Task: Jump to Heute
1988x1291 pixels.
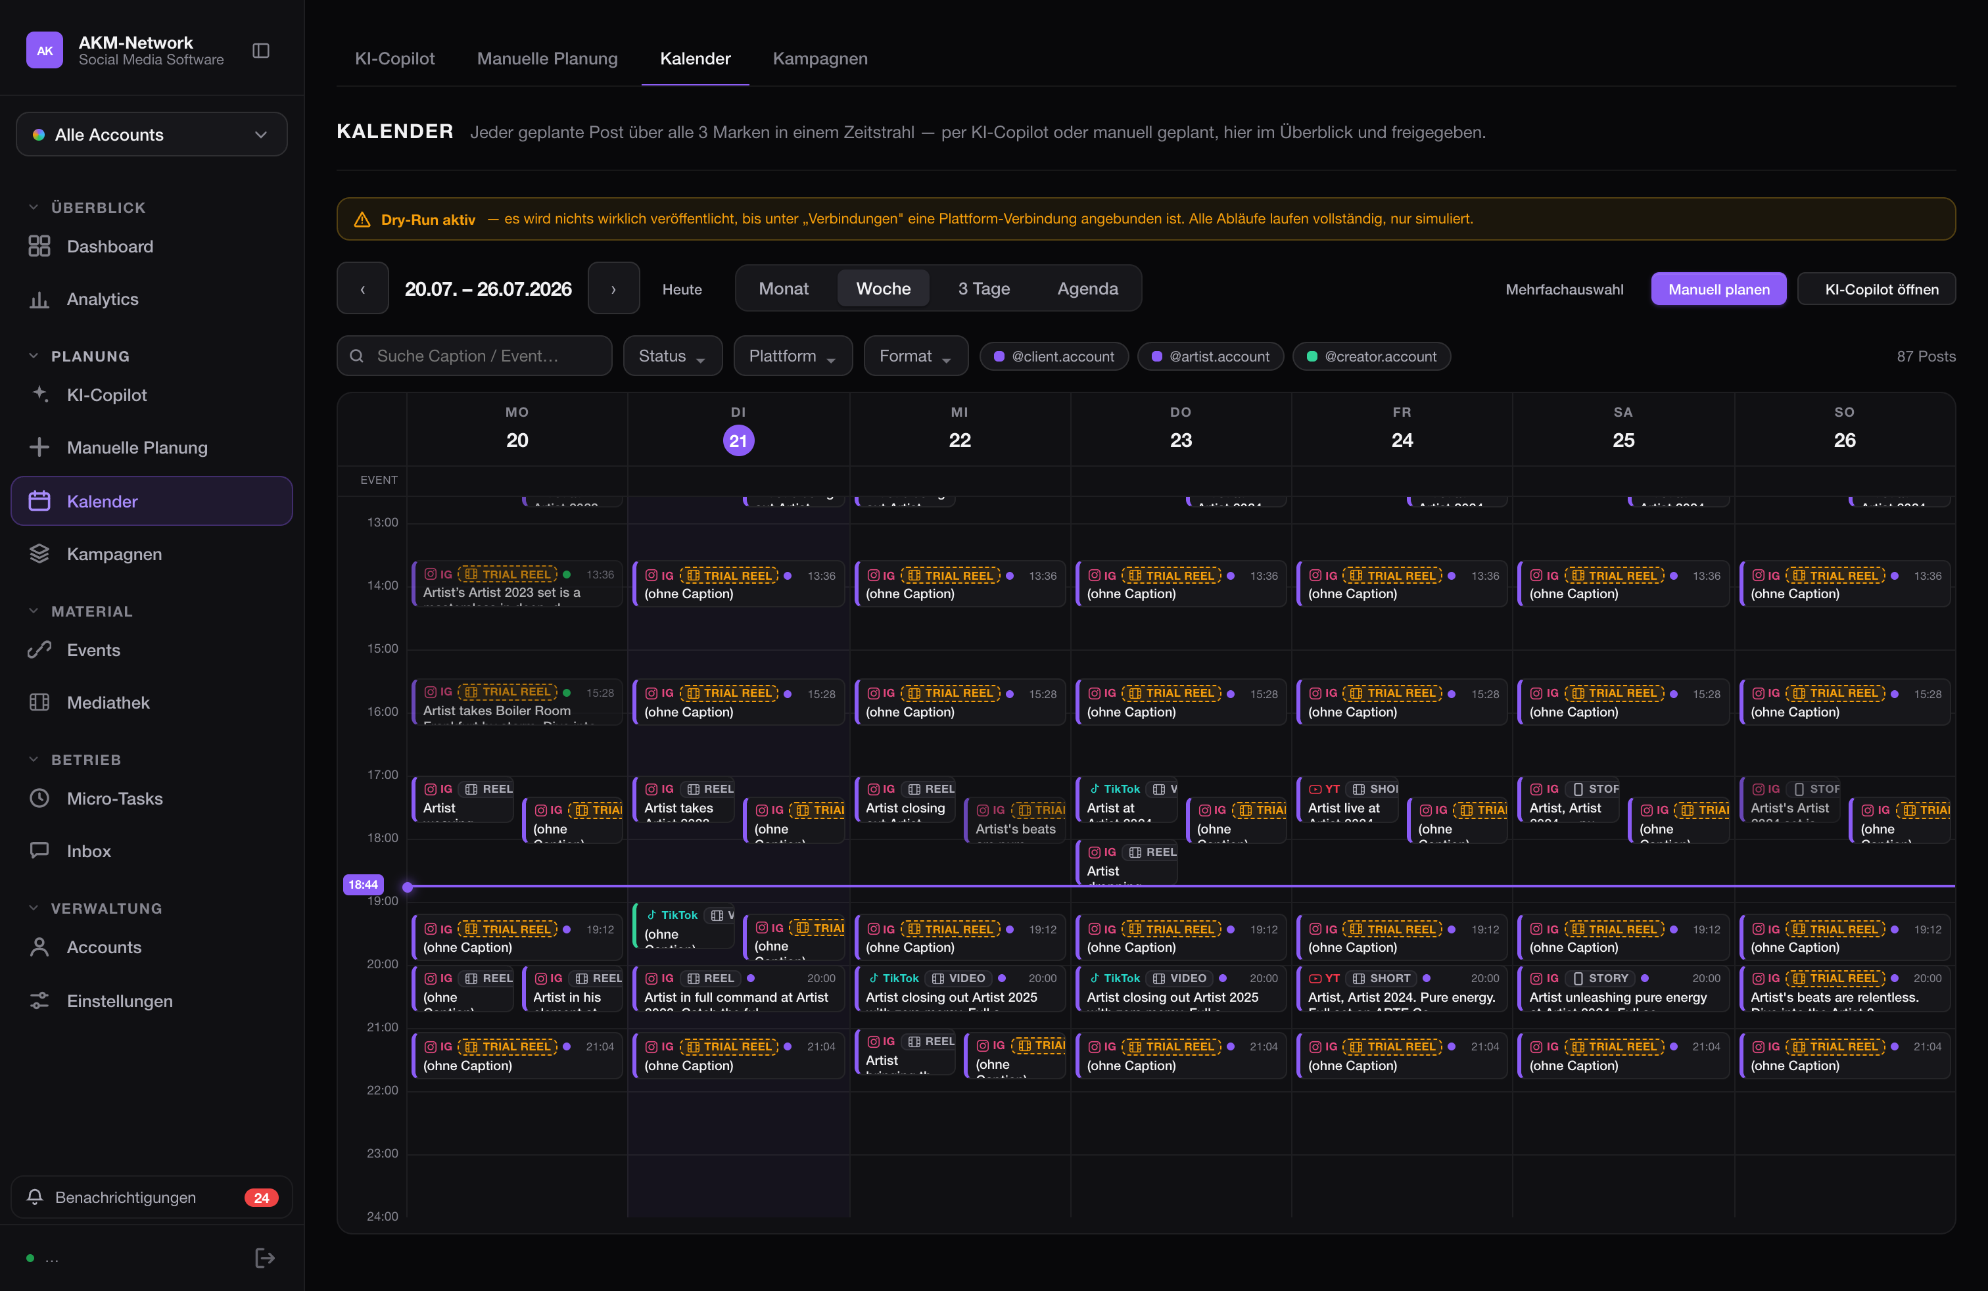Action: pos(682,290)
